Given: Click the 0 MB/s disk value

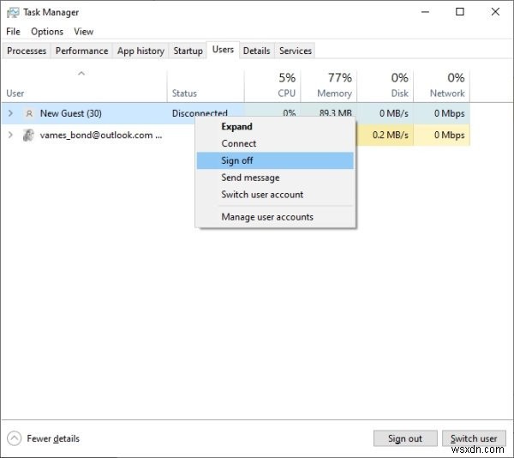Looking at the screenshot, I should click(x=394, y=113).
